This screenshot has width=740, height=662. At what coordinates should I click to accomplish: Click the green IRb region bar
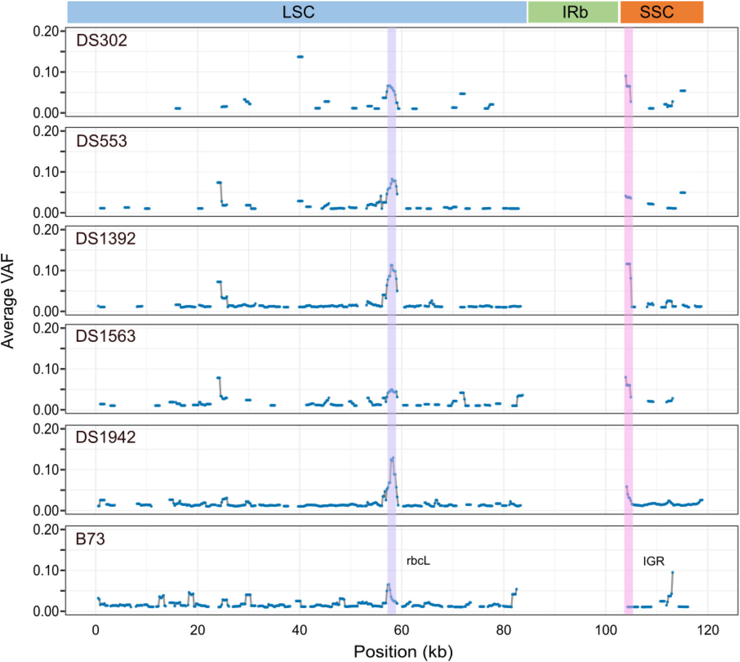tap(573, 12)
